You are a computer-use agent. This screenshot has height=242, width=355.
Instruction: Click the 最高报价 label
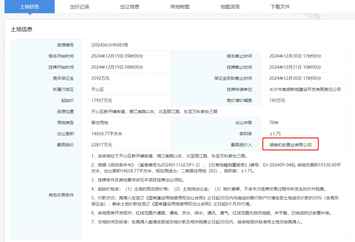65,145
